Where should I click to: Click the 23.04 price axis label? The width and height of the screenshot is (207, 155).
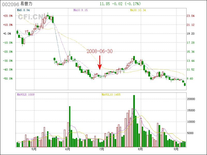click(190, 16)
